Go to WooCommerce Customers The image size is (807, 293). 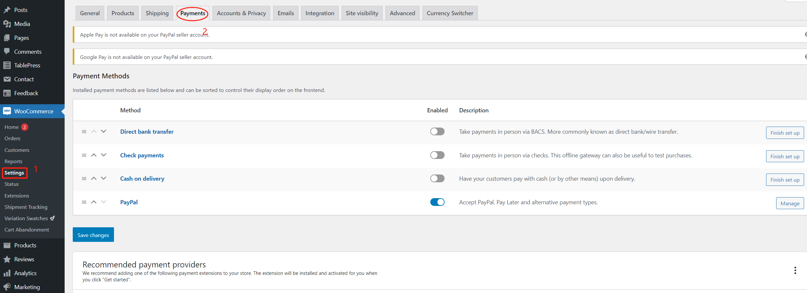pyautogui.click(x=17, y=150)
